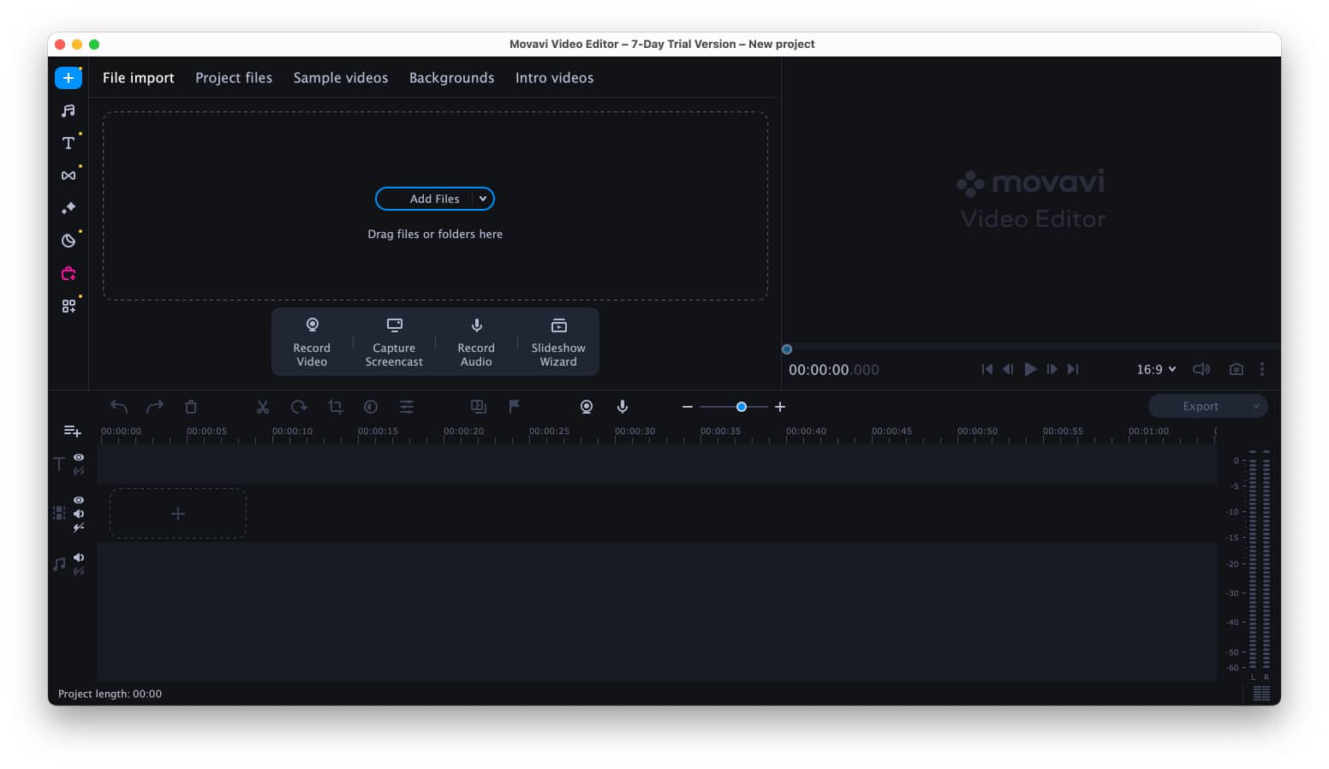Click the Undo arrow

[x=119, y=407]
